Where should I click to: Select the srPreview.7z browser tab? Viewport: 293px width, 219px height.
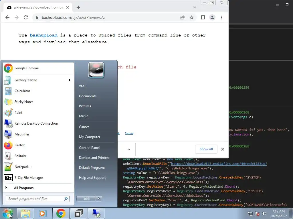(38, 7)
